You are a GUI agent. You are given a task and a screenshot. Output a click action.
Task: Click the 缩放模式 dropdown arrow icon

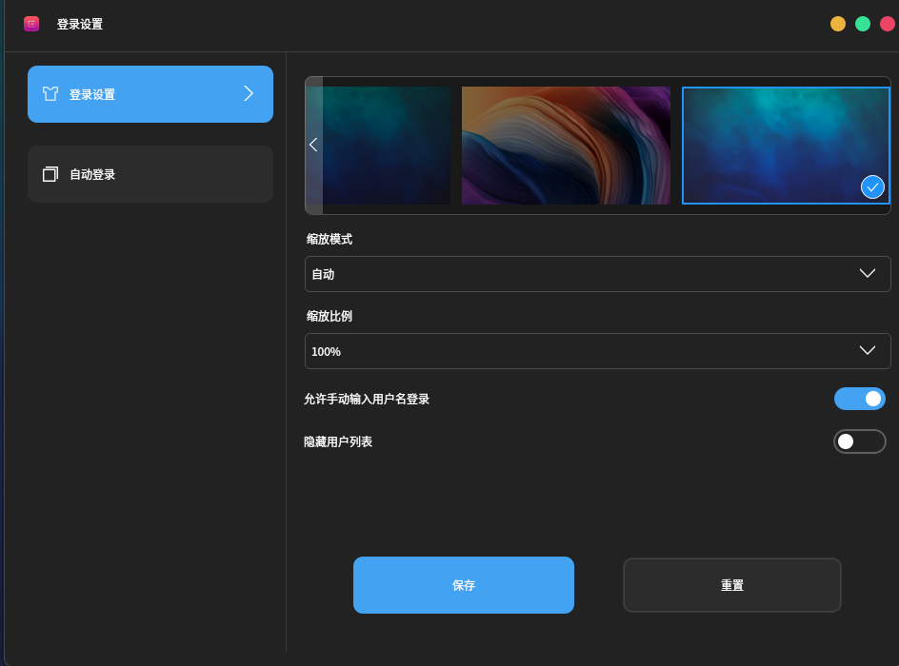868,273
